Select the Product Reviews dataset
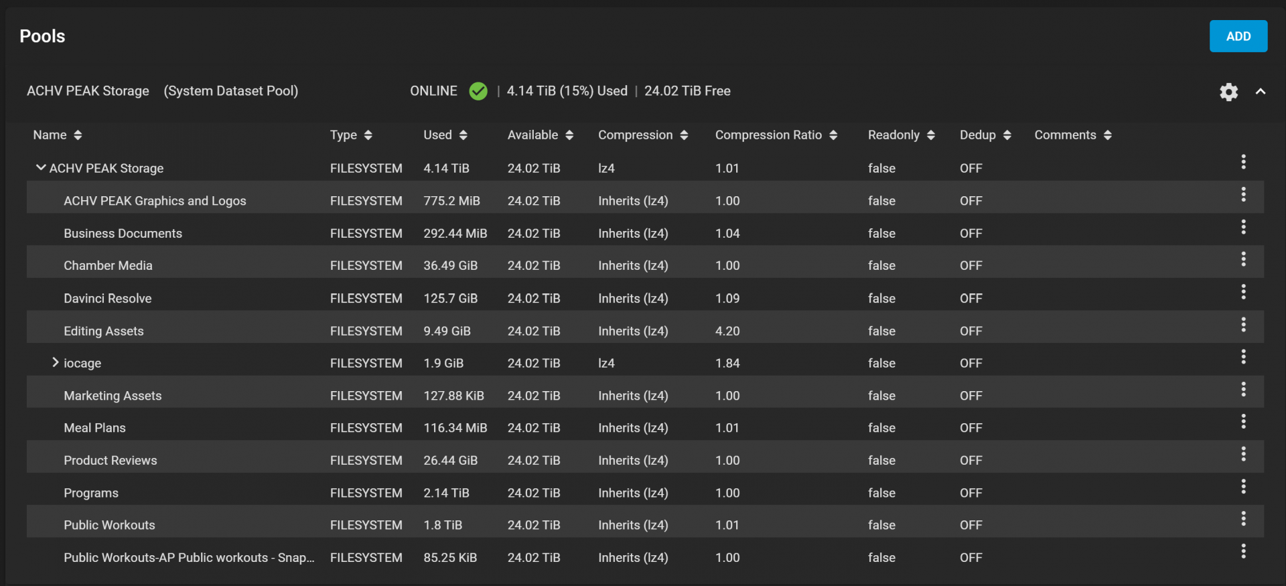 click(110, 461)
